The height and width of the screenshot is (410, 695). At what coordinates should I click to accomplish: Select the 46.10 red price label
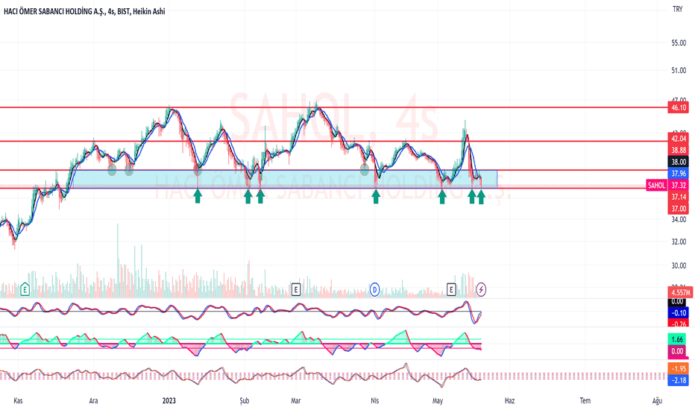(x=678, y=107)
